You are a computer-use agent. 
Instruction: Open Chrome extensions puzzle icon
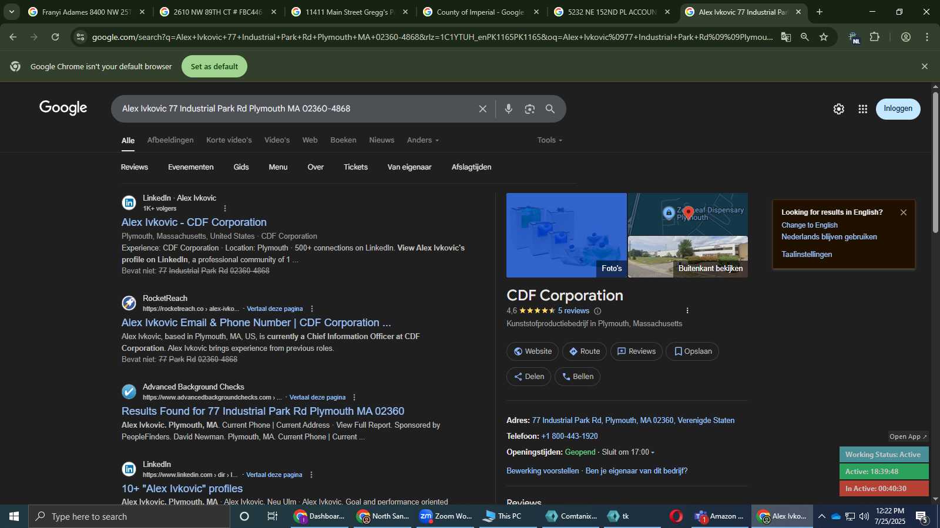(875, 37)
